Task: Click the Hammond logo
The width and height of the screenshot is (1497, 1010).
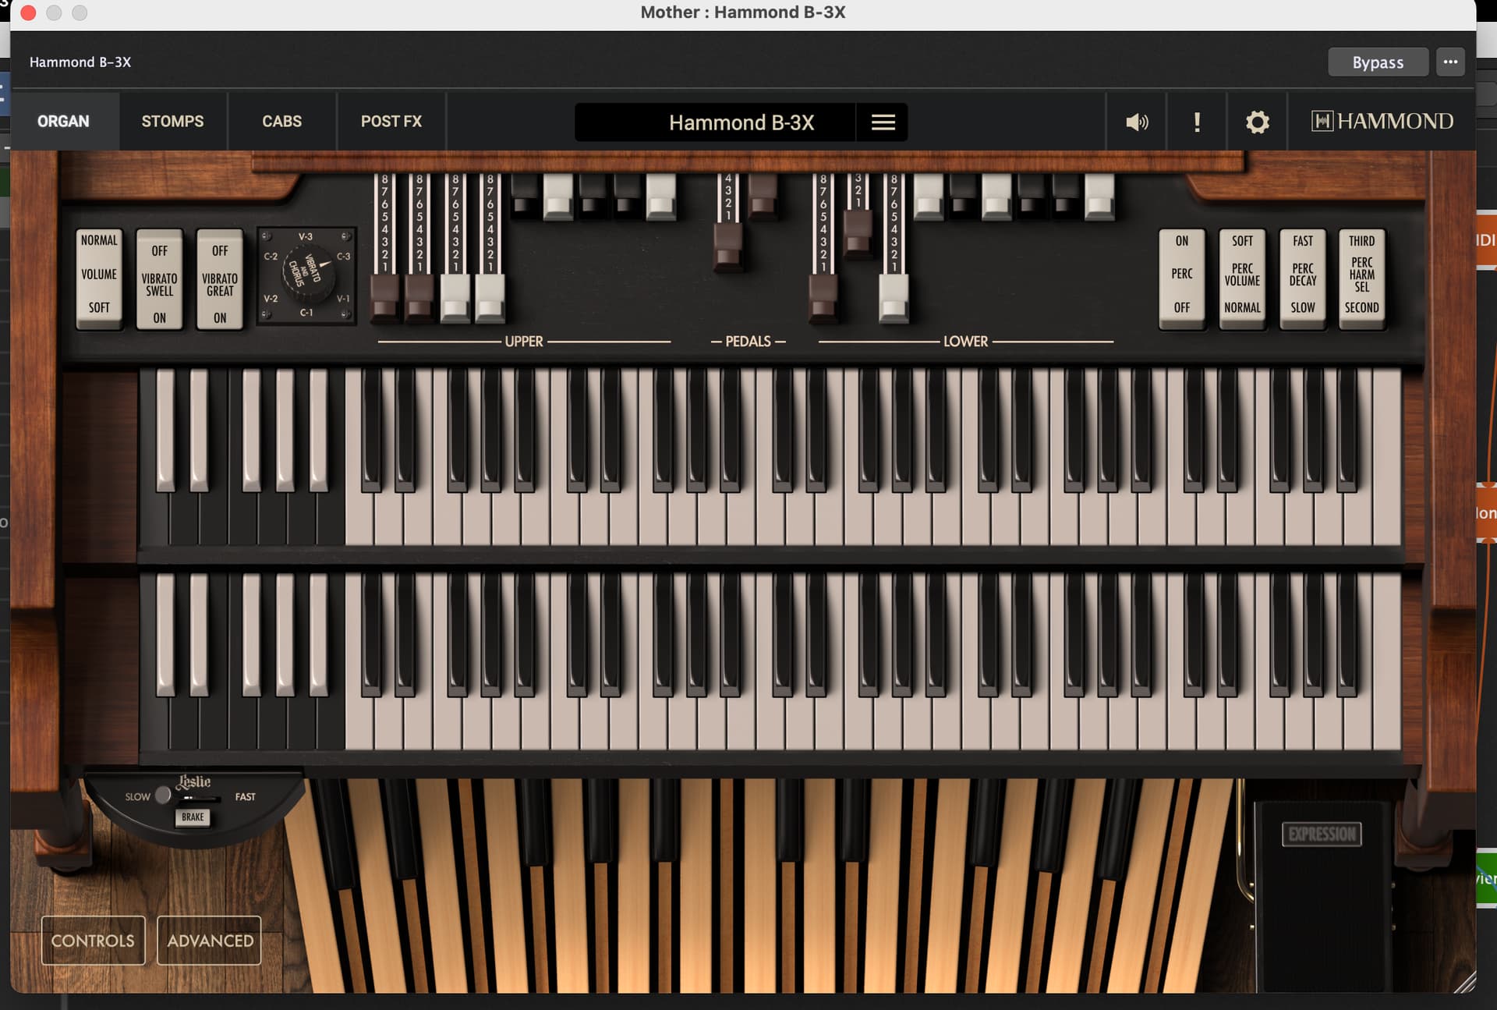Action: [x=1382, y=121]
